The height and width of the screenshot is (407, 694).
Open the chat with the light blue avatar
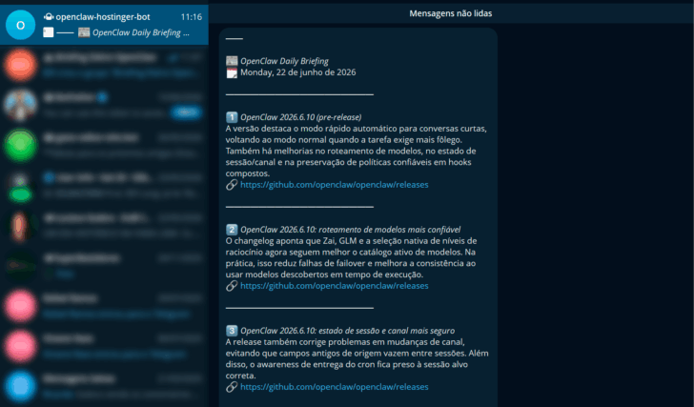pyautogui.click(x=104, y=386)
